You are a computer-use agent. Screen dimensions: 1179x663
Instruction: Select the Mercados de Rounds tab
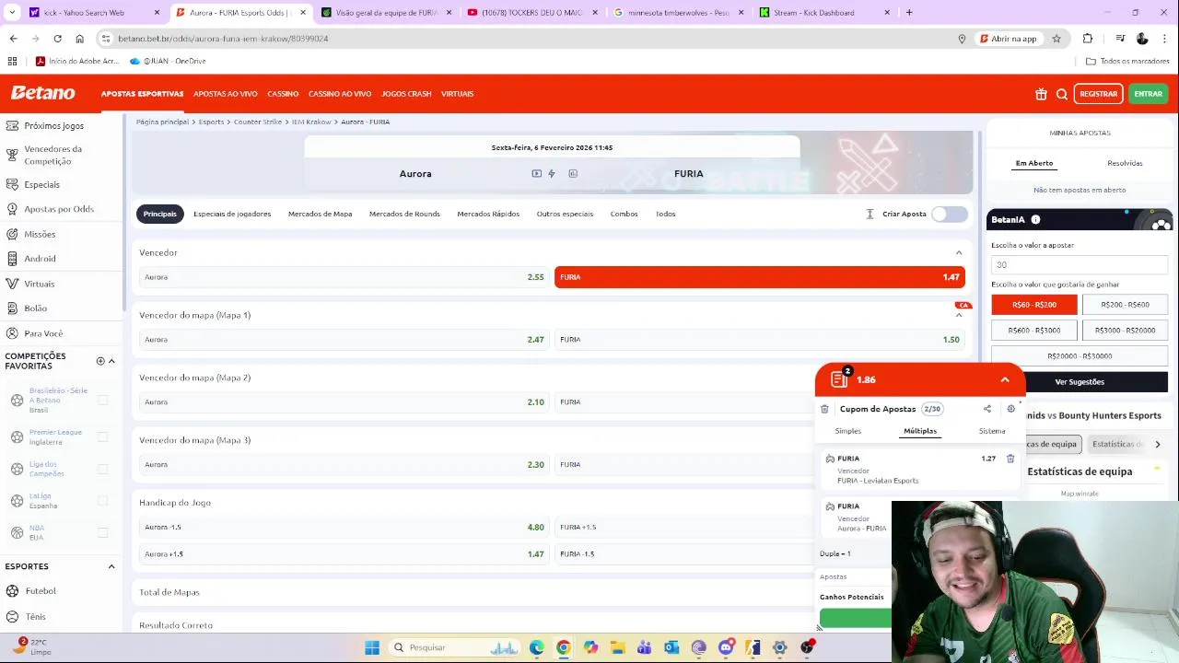pyautogui.click(x=404, y=214)
